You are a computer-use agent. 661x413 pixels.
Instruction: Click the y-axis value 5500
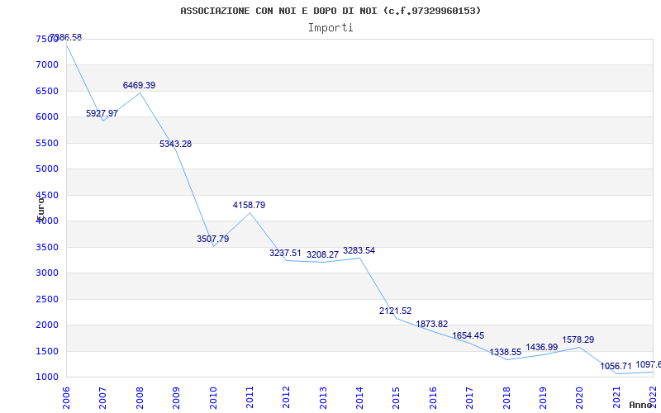47,143
